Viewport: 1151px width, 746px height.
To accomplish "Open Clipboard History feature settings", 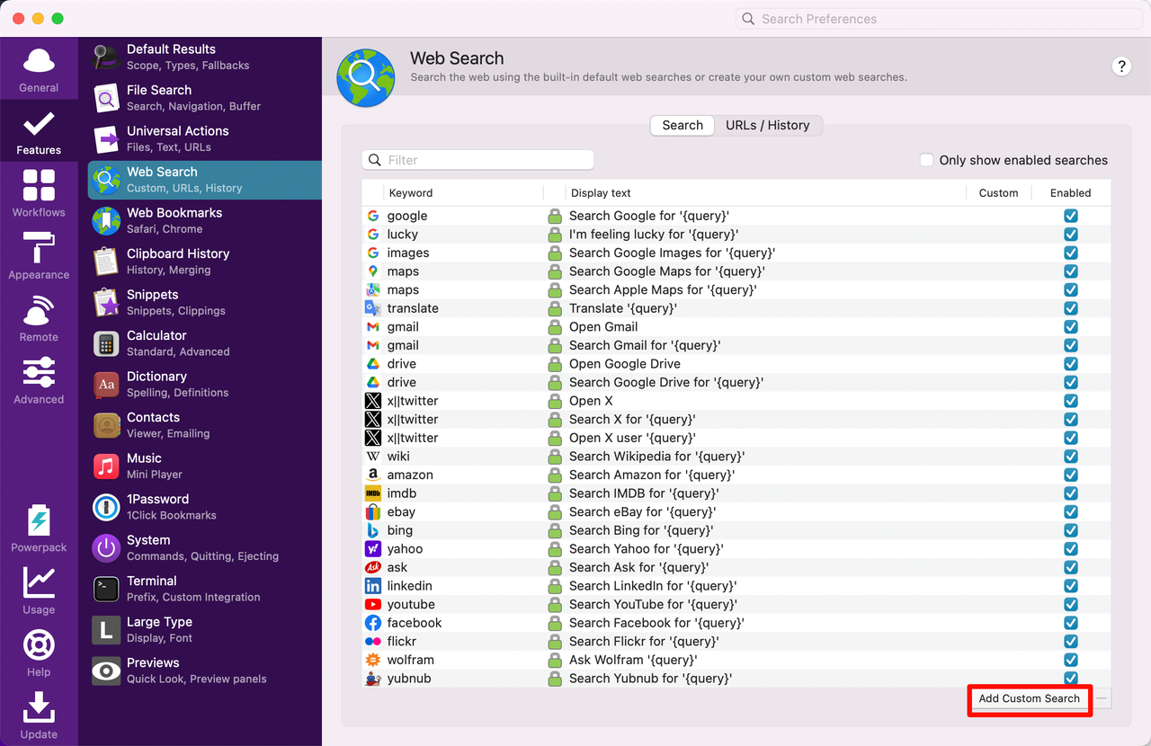I will click(x=177, y=261).
